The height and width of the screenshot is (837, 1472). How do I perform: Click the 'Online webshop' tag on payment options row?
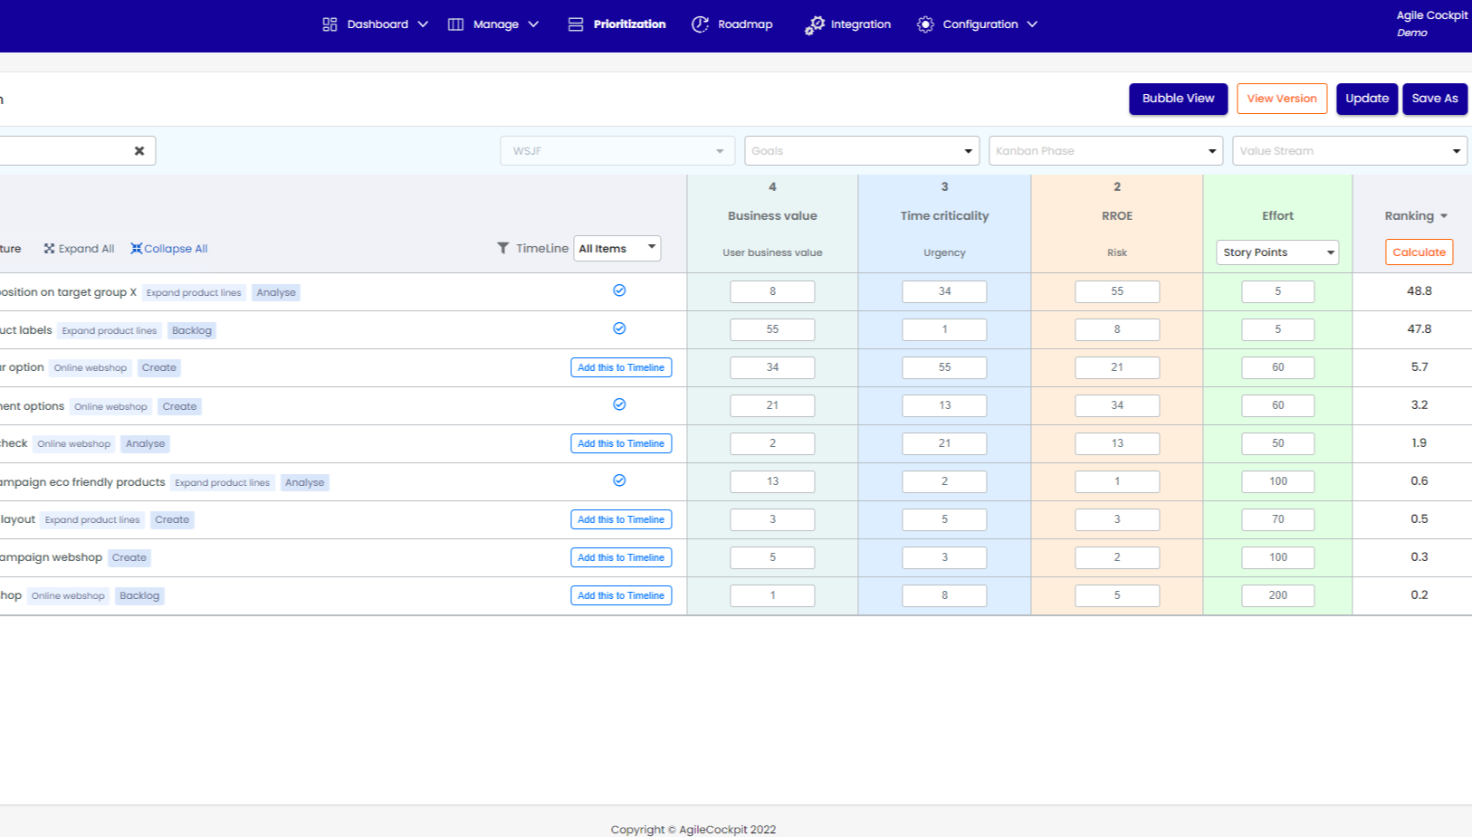(x=110, y=406)
